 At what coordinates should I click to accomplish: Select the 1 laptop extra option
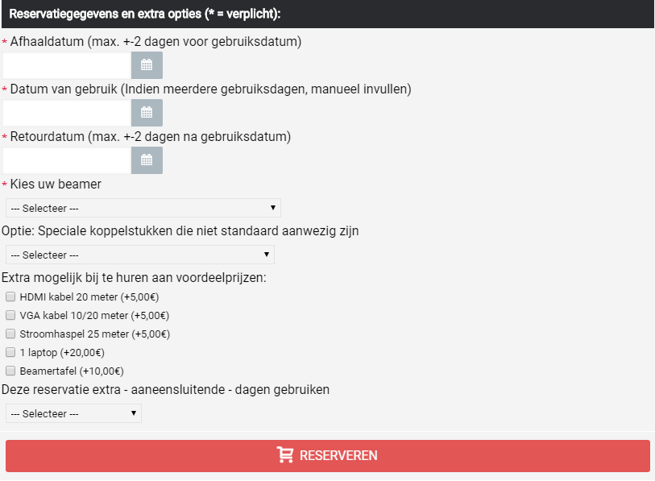click(10, 352)
